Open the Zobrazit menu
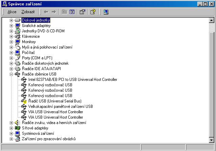 tap(28, 12)
